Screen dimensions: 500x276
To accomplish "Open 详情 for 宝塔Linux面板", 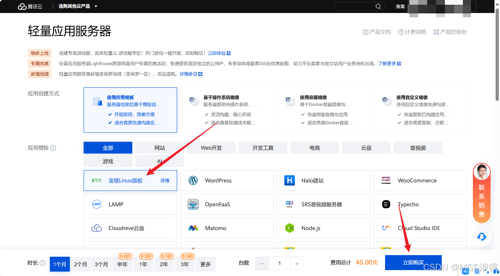I will [x=165, y=180].
